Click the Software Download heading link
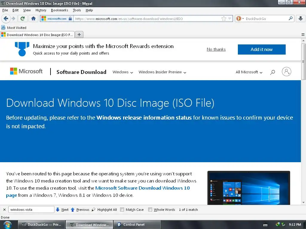 (81, 72)
